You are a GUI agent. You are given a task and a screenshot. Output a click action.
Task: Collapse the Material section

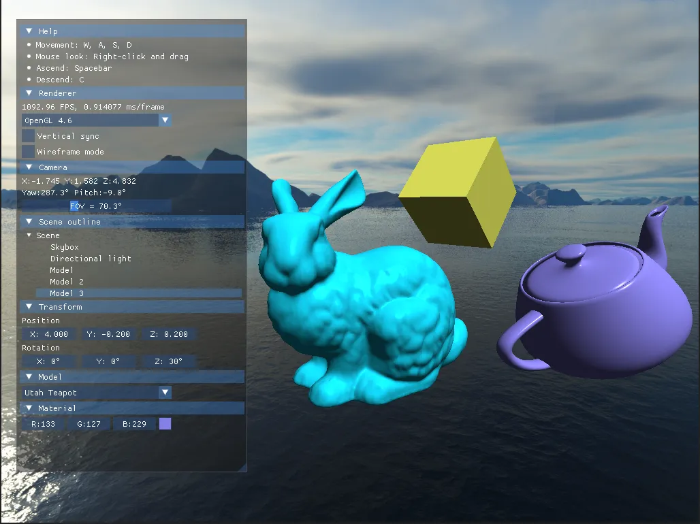28,408
